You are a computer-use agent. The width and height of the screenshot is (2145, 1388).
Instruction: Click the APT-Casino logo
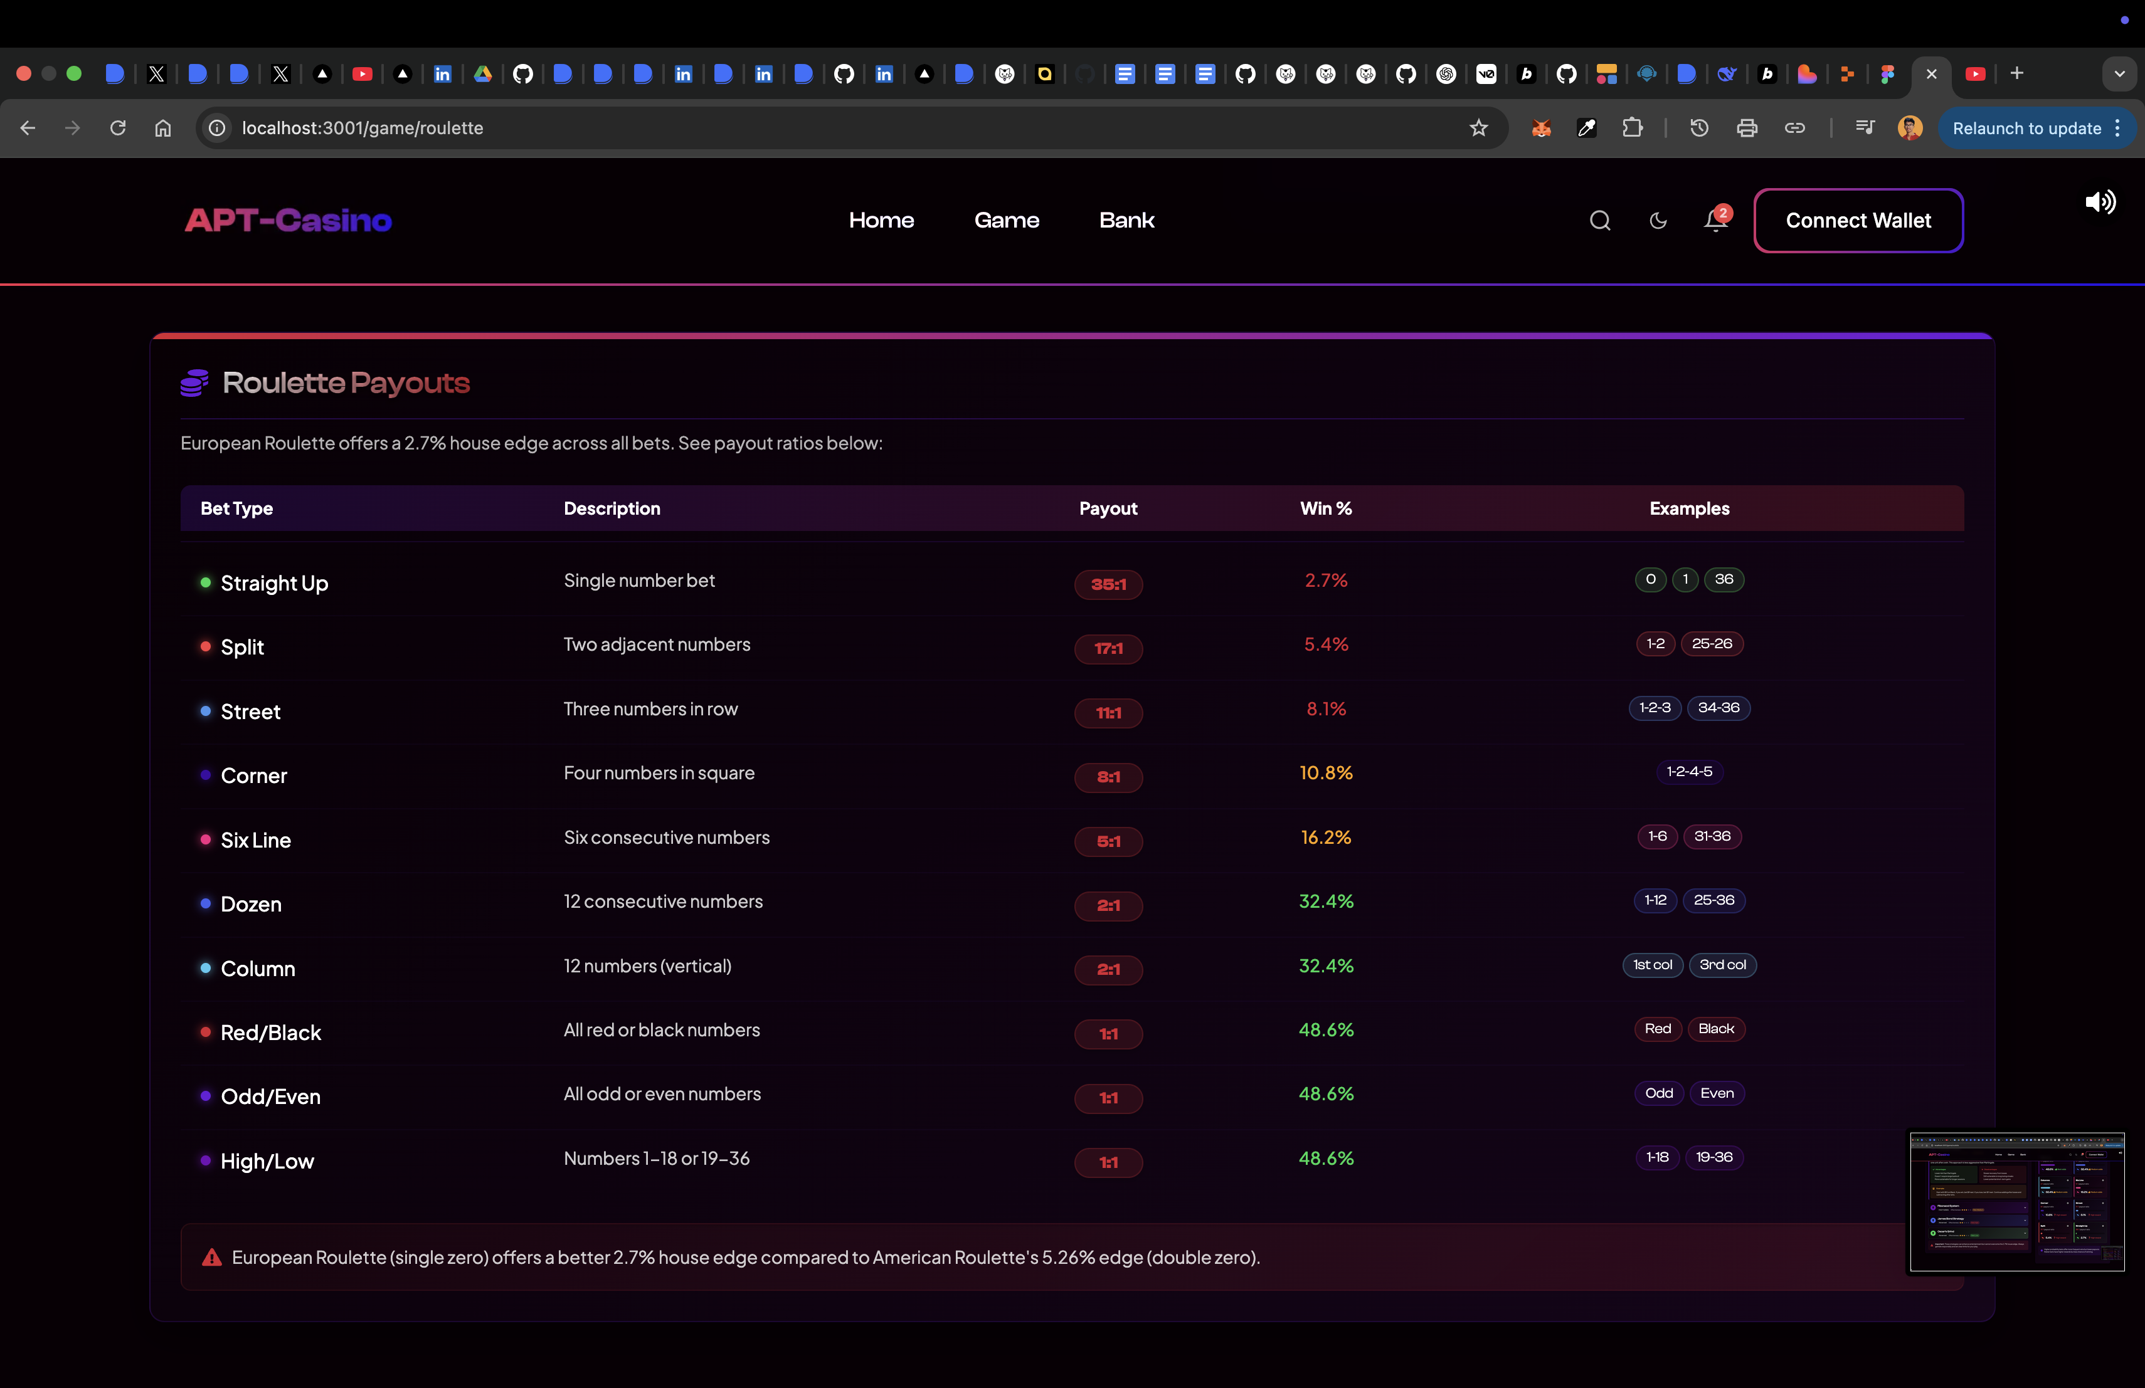[289, 221]
